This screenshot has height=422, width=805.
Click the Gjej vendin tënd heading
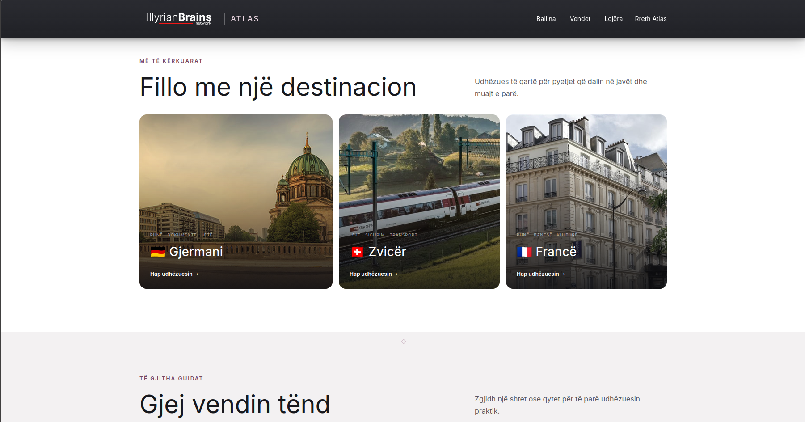[x=235, y=405]
